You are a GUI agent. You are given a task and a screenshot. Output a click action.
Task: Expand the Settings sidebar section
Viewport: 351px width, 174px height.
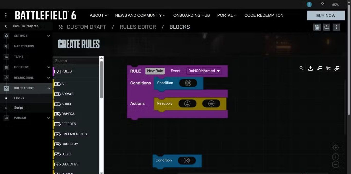click(49, 36)
